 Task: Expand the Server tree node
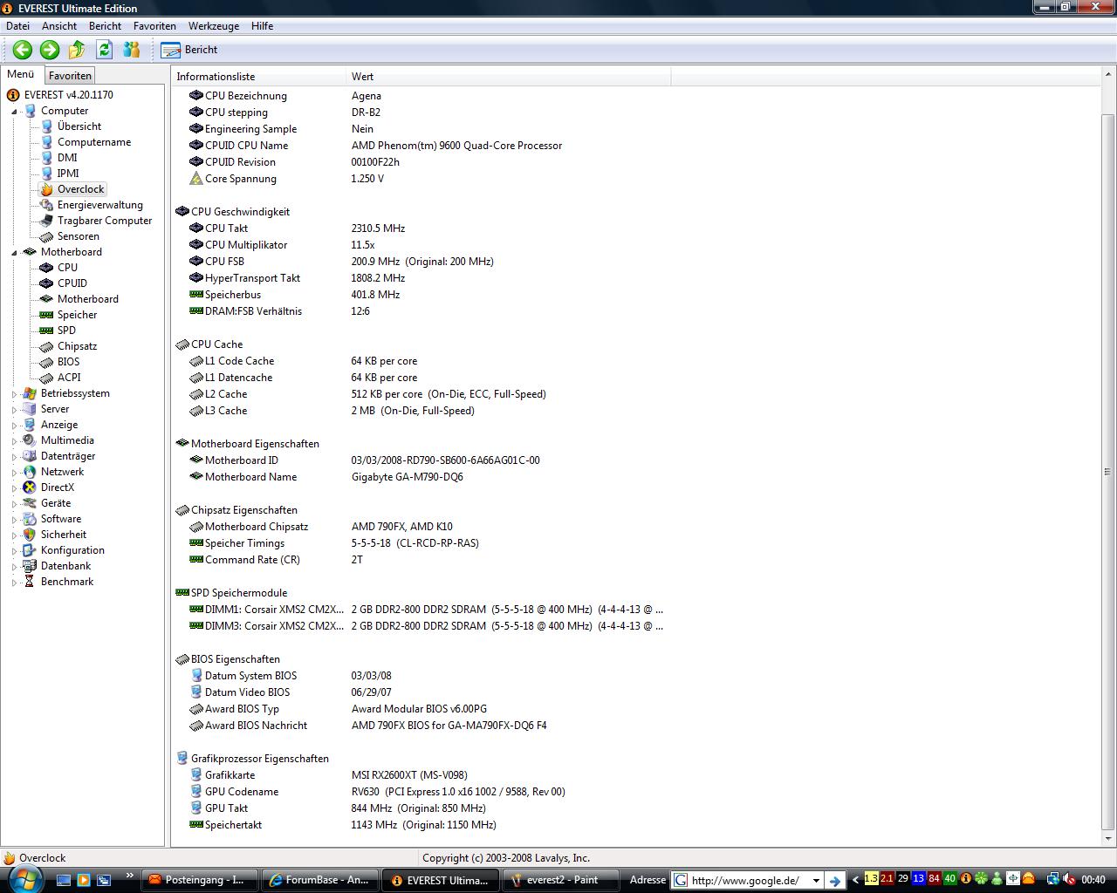[14, 410]
